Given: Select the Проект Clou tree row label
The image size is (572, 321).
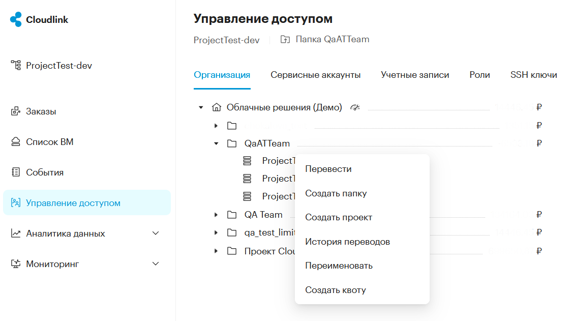Looking at the screenshot, I should pyautogui.click(x=269, y=251).
